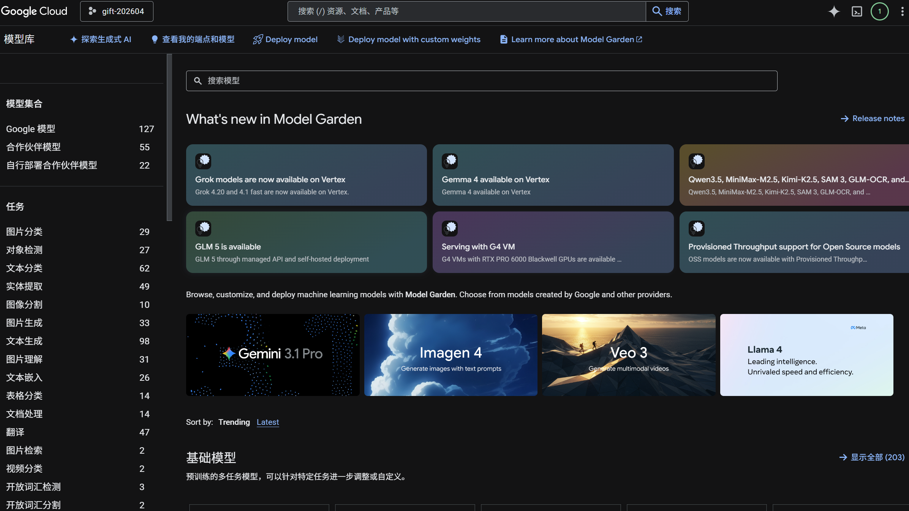Click the Provisioned Throughput card icon
Image resolution: width=909 pixels, height=511 pixels.
696,228
